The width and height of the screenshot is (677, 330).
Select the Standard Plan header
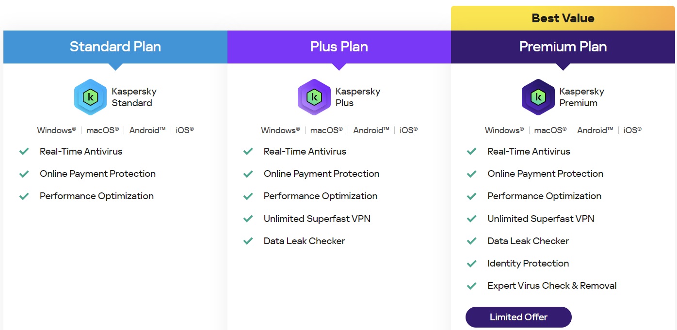point(115,47)
